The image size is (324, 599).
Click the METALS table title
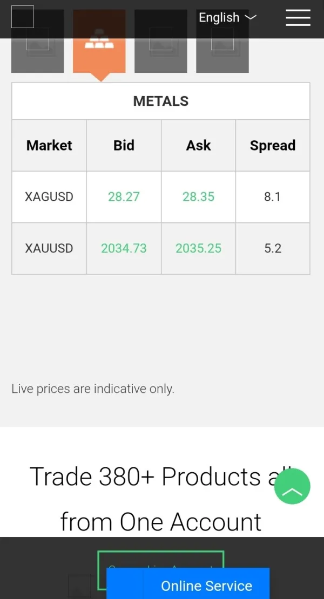point(161,101)
